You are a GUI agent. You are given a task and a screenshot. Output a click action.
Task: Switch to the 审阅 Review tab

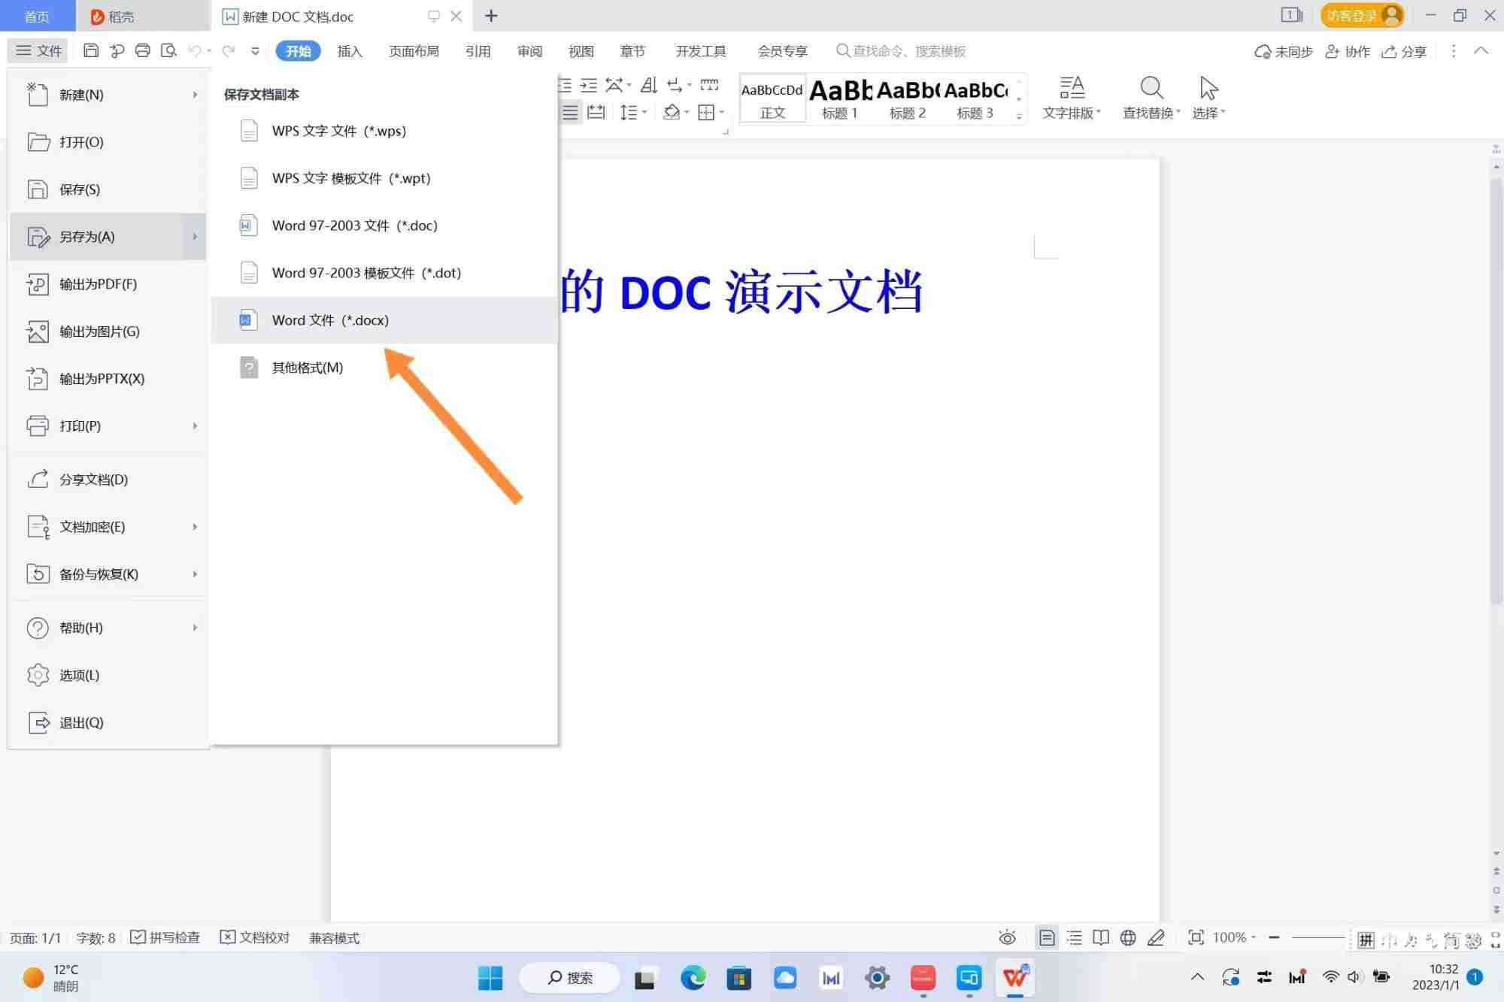(x=529, y=50)
